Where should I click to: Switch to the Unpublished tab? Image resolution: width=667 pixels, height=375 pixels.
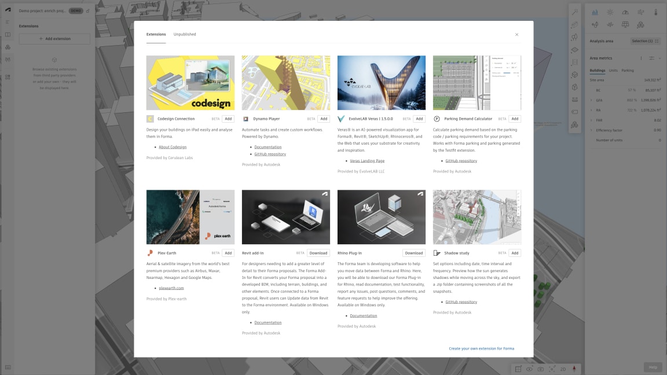tap(185, 34)
